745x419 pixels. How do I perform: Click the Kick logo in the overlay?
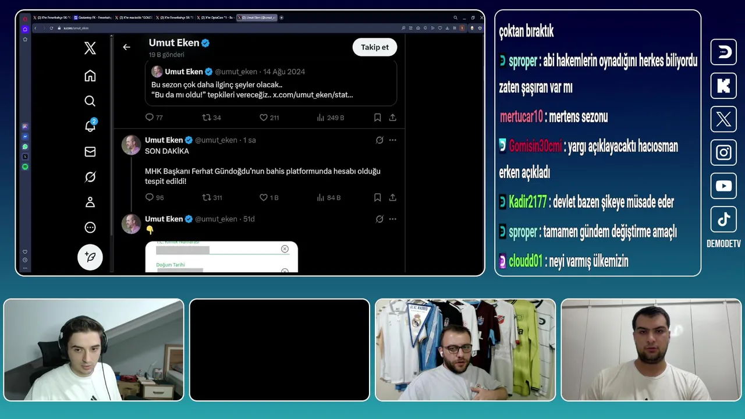point(723,86)
